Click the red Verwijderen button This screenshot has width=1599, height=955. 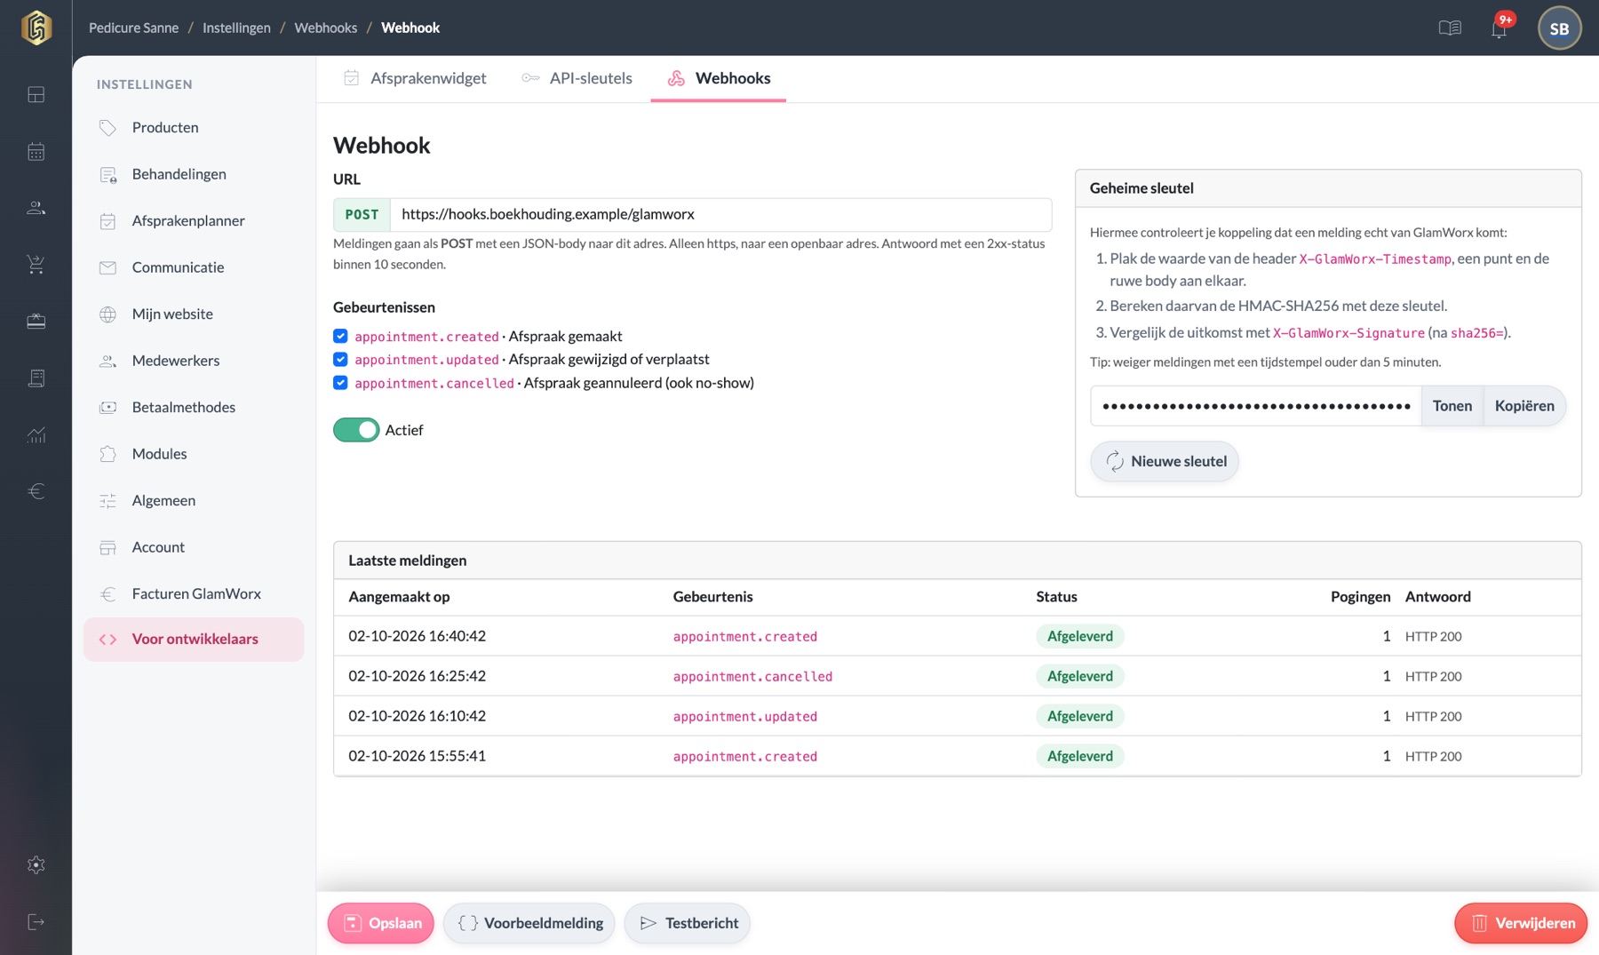tap(1521, 923)
